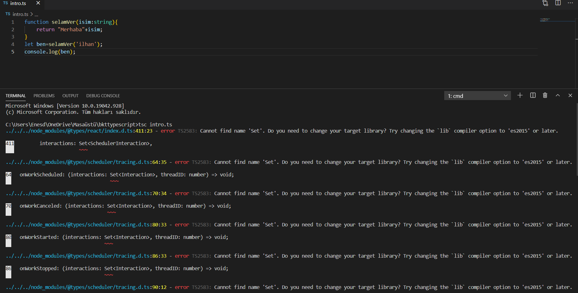Viewport: 578px width, 293px height.
Task: Click the 'tsc intro.ts' command text
Action: click(155, 124)
